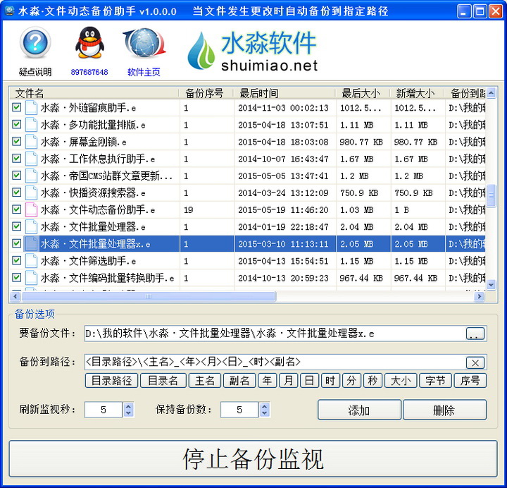Screen dimensions: 507x488
Task: Click the vertical scrollbar down arrow
Action: click(491, 285)
